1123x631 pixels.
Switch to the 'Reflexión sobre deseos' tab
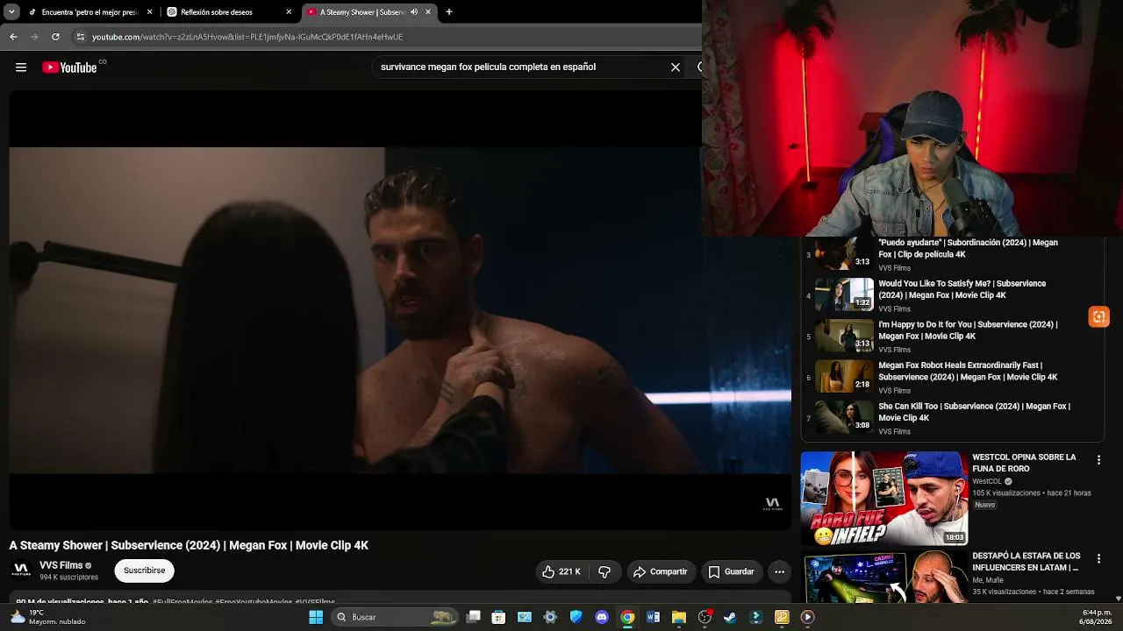230,12
